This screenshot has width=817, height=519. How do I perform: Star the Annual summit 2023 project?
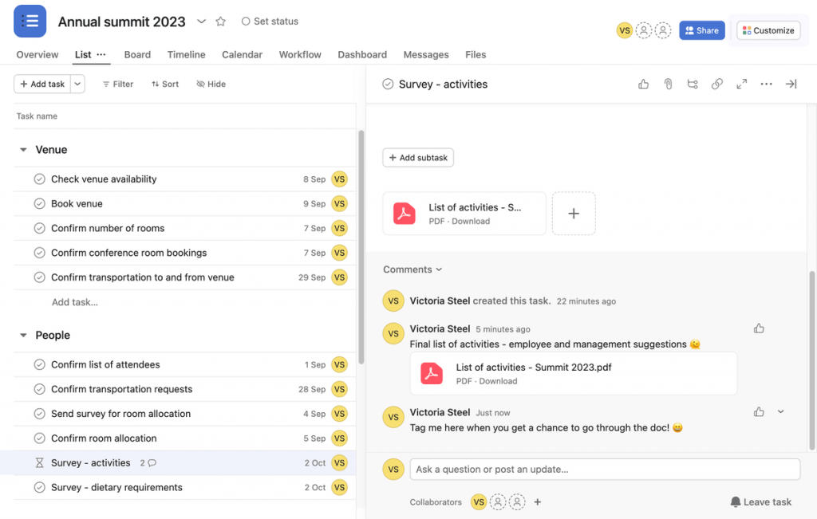[221, 22]
